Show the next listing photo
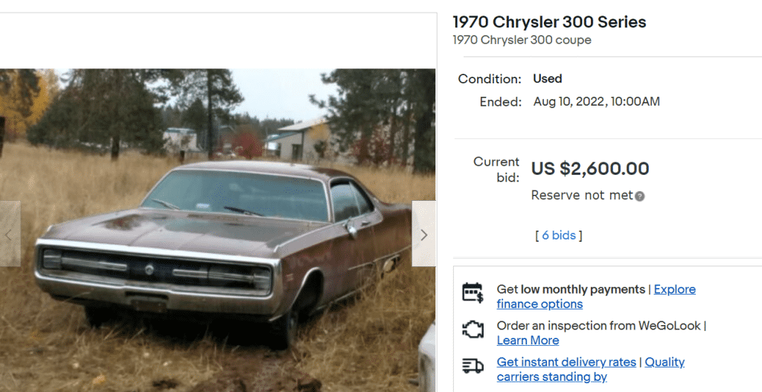Image resolution: width=762 pixels, height=392 pixels. [423, 234]
